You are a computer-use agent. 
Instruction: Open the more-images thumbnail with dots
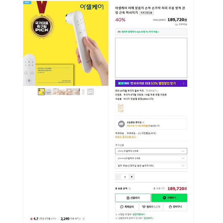(90, 92)
